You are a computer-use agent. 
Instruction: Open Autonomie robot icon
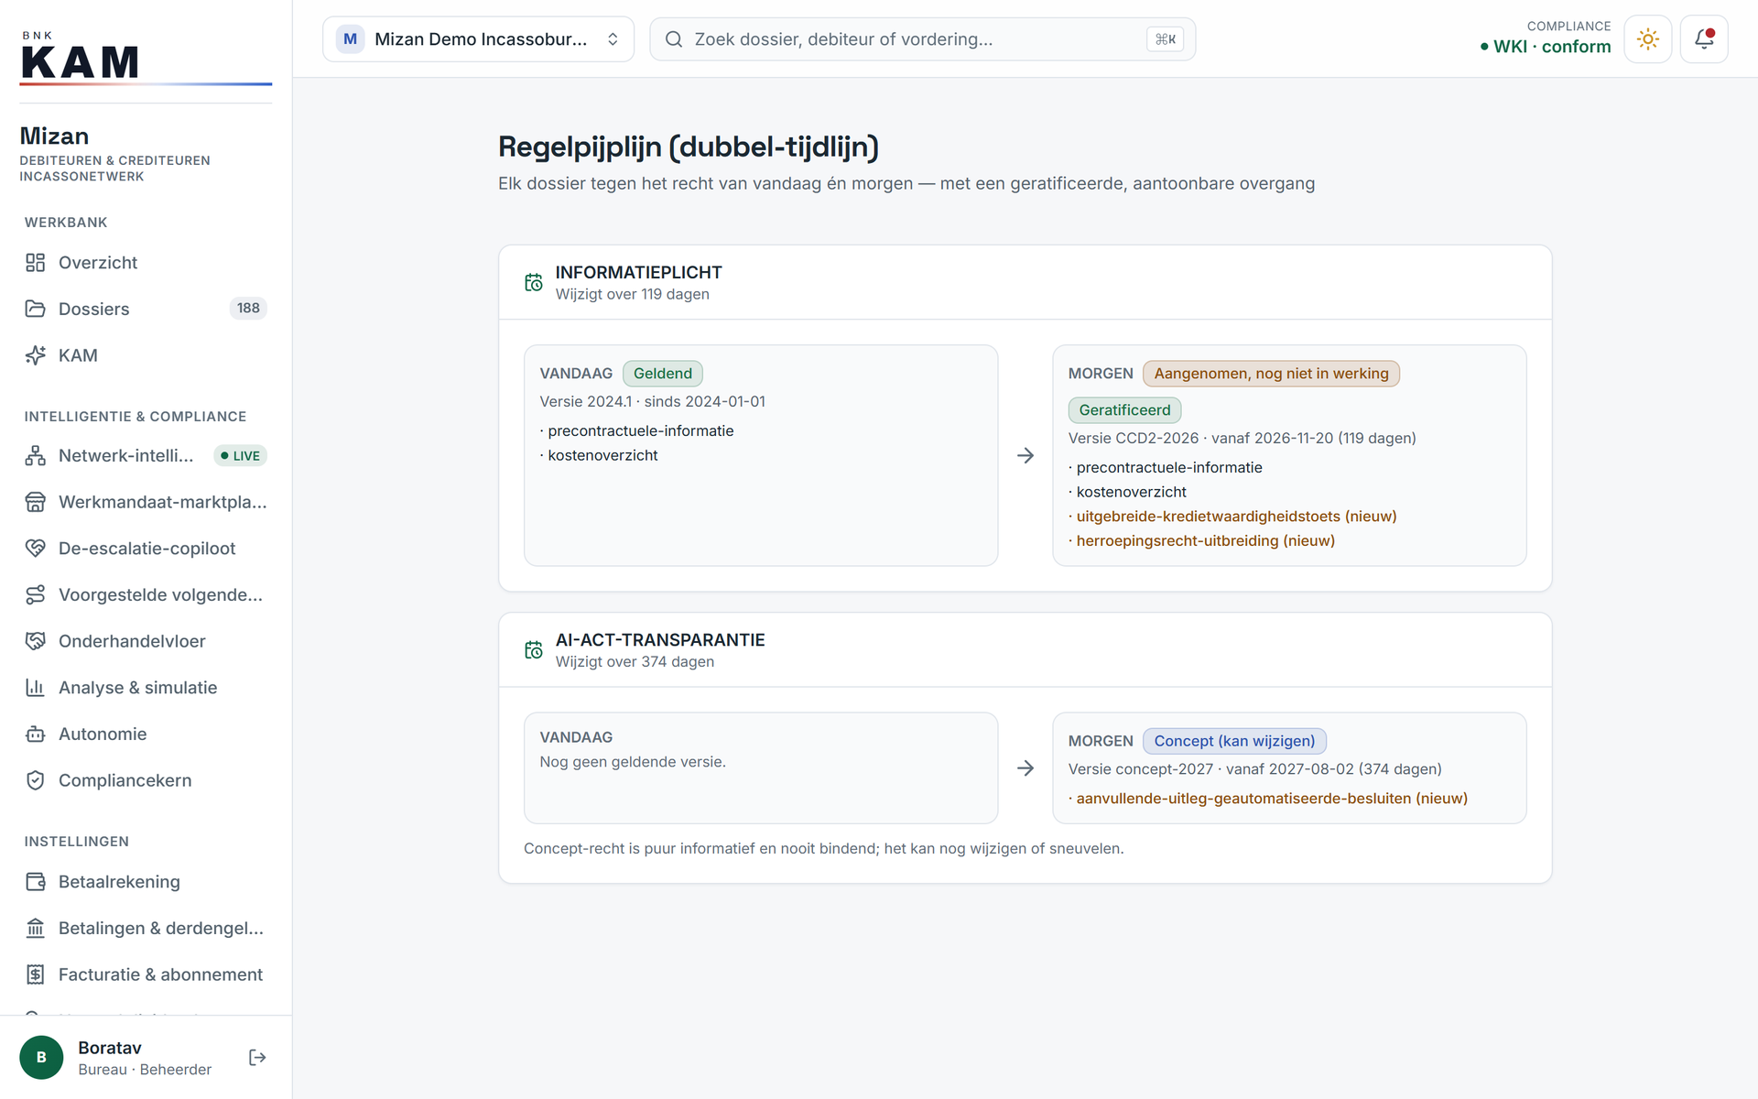(35, 734)
